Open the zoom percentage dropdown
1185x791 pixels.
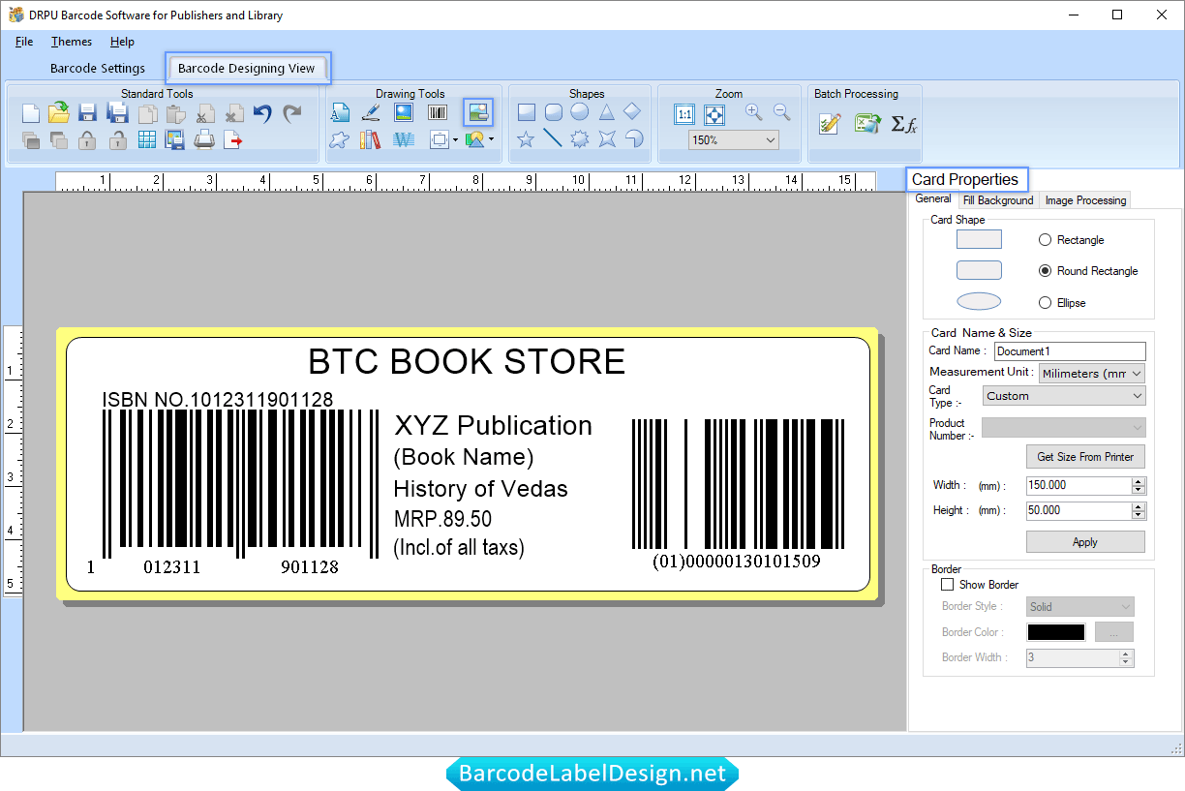[734, 140]
